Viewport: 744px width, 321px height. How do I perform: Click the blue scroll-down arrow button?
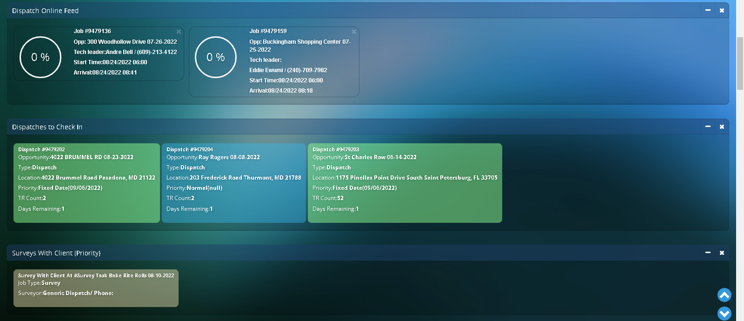point(724,314)
